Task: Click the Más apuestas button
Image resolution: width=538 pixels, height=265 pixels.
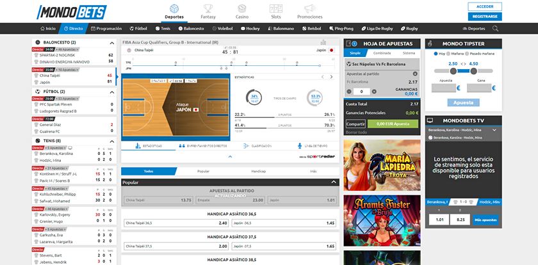Action: 485,220
